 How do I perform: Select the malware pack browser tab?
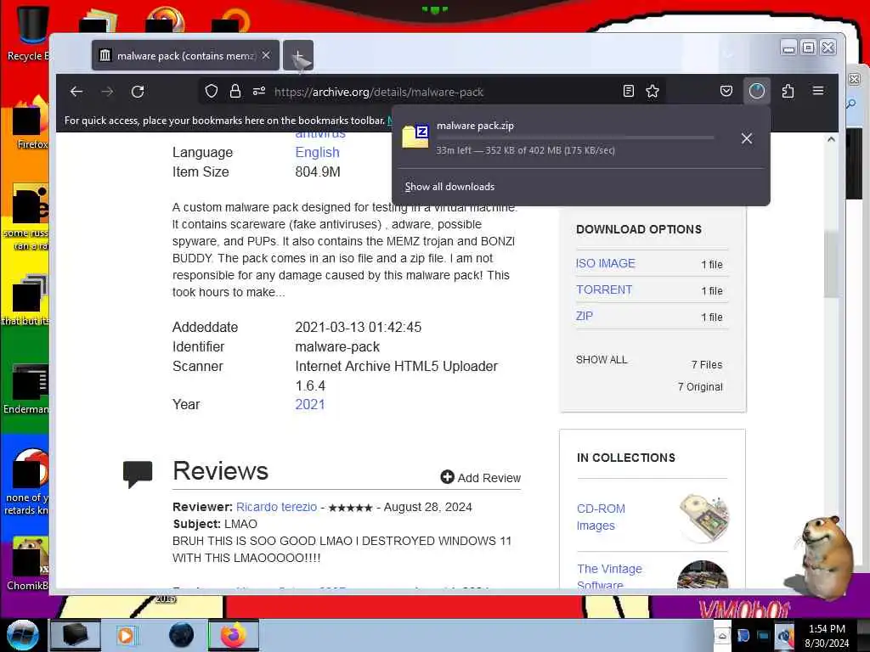point(185,55)
